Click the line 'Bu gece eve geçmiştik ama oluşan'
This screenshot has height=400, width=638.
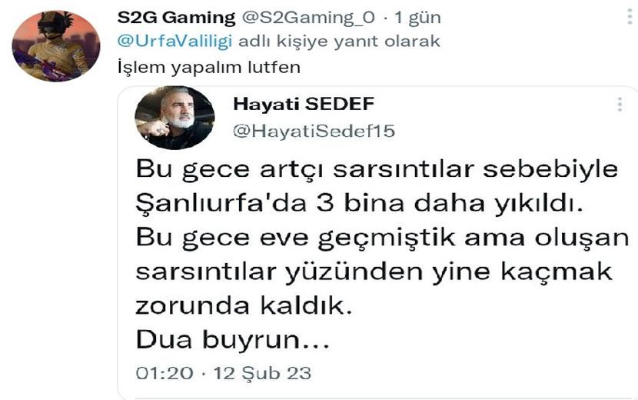coord(383,237)
